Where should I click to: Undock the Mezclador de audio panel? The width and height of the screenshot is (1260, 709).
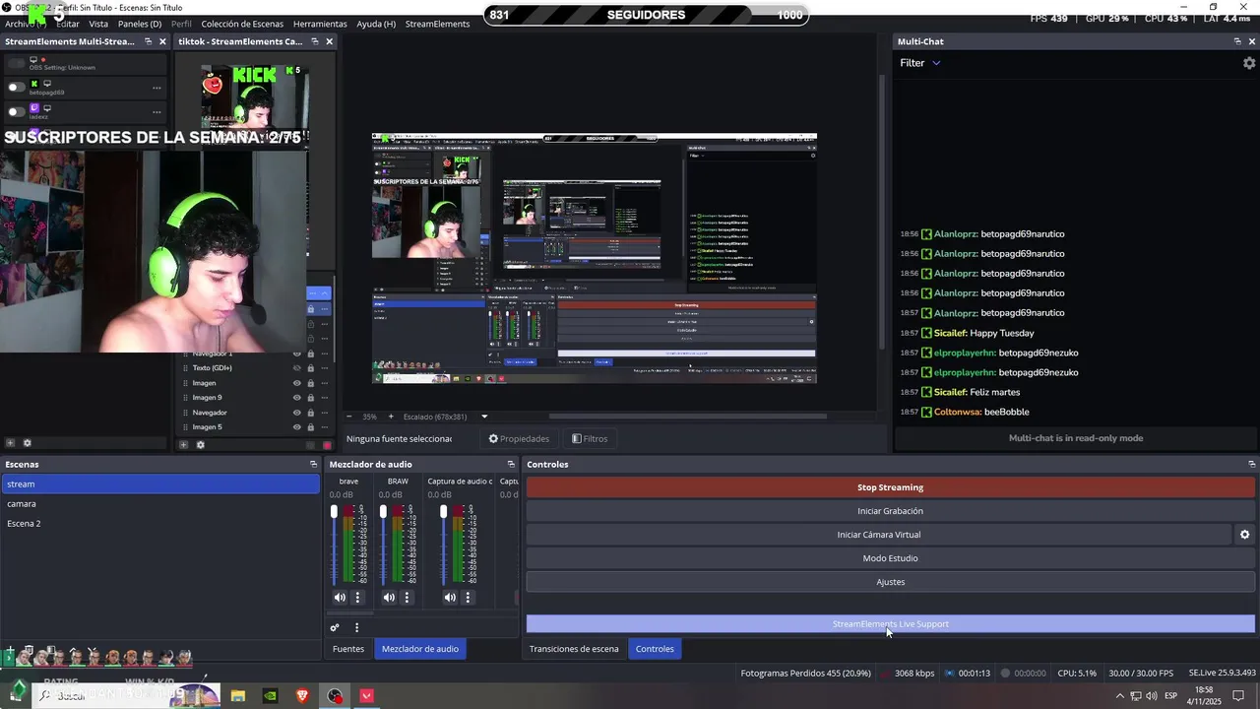point(511,464)
